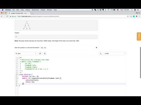Open Spotlight search magnifier
141x105 pixels.
(132, 10)
